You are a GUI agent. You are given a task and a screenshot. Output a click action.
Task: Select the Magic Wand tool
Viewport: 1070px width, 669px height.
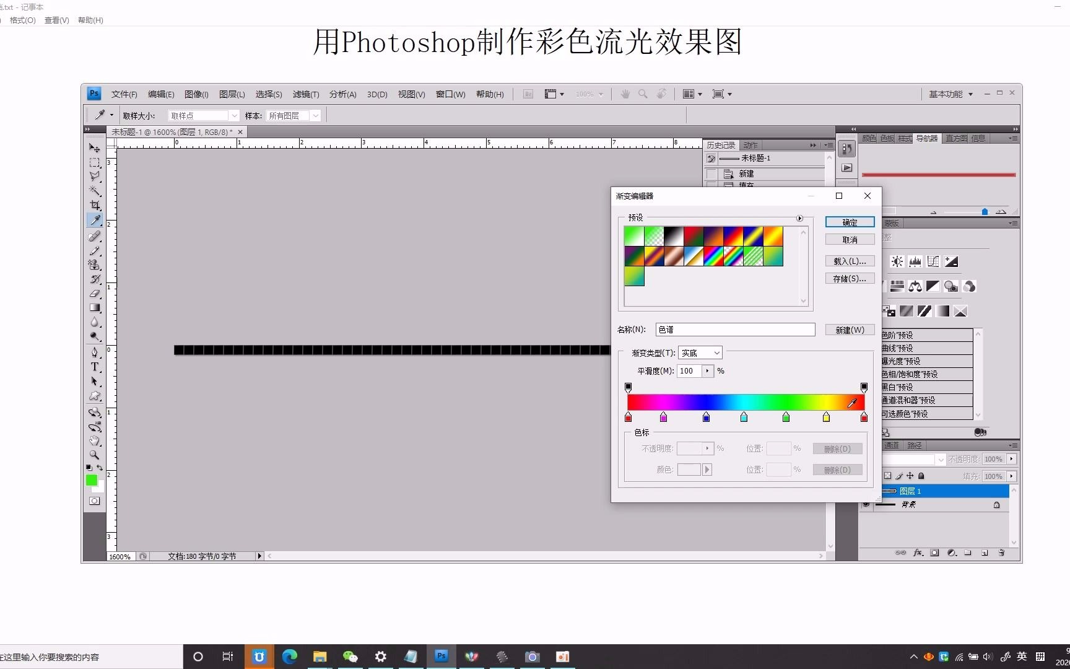tap(94, 191)
